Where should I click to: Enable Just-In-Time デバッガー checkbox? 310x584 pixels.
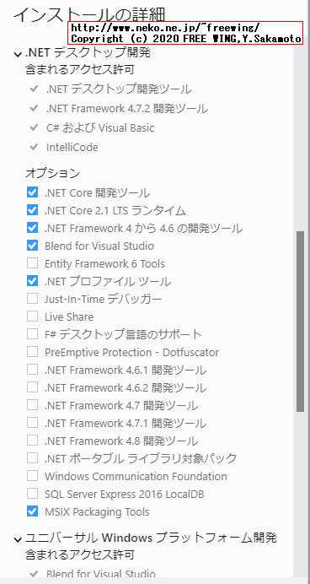tap(32, 299)
